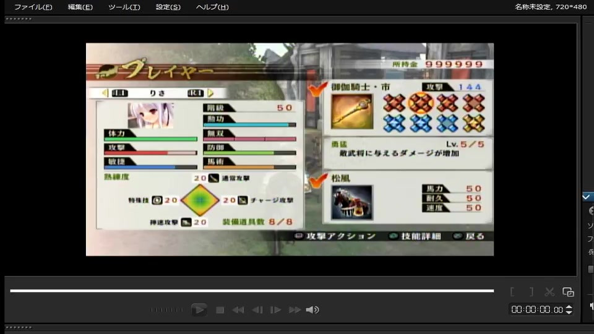Click the horse name 松風
594x334 pixels.
pyautogui.click(x=340, y=178)
